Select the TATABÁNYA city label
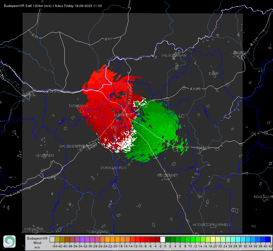Screen dimensions: 273x251 click(x=78, y=106)
